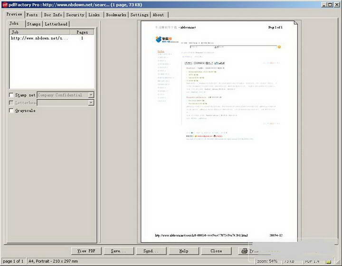The width and height of the screenshot is (342, 266).
Task: Switch to the Settings tab
Action: coord(139,15)
